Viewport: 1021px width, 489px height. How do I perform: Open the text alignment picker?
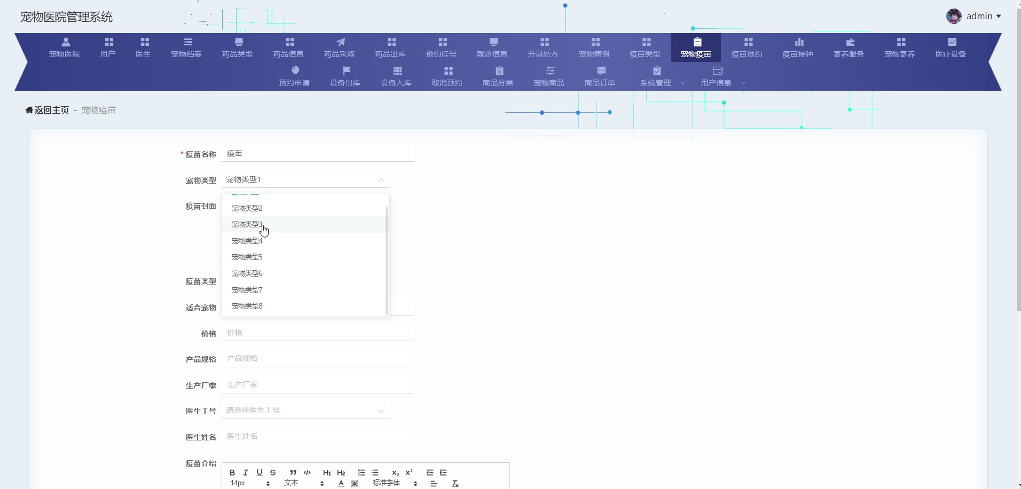click(x=434, y=484)
